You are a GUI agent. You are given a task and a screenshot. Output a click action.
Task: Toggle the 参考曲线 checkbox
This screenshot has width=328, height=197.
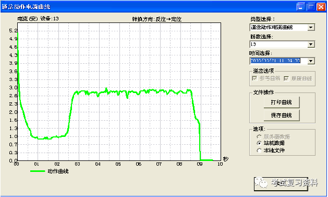pos(254,78)
